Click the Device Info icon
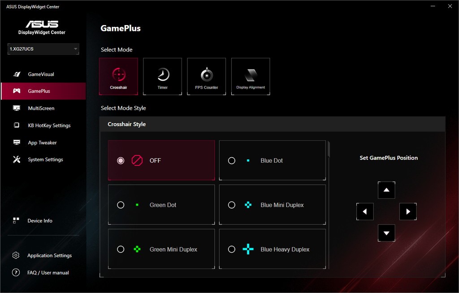The height and width of the screenshot is (293, 459). (16, 220)
